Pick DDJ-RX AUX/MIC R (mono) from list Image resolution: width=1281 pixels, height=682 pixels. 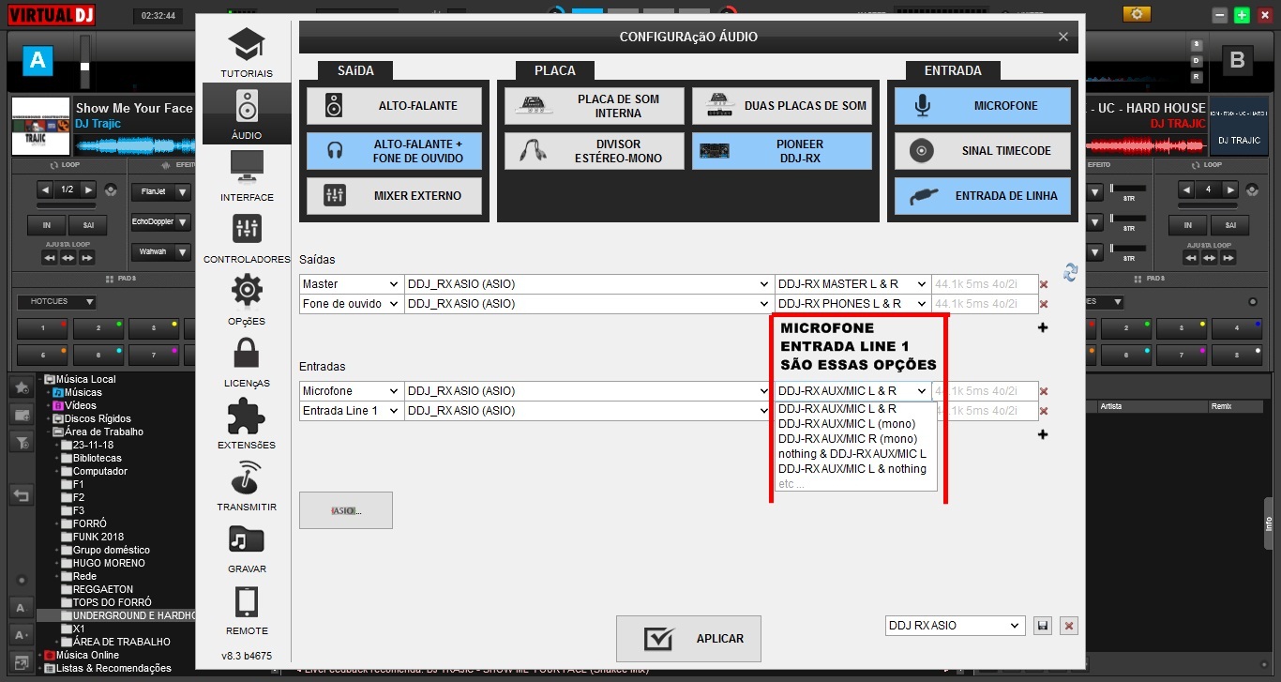[x=847, y=439]
